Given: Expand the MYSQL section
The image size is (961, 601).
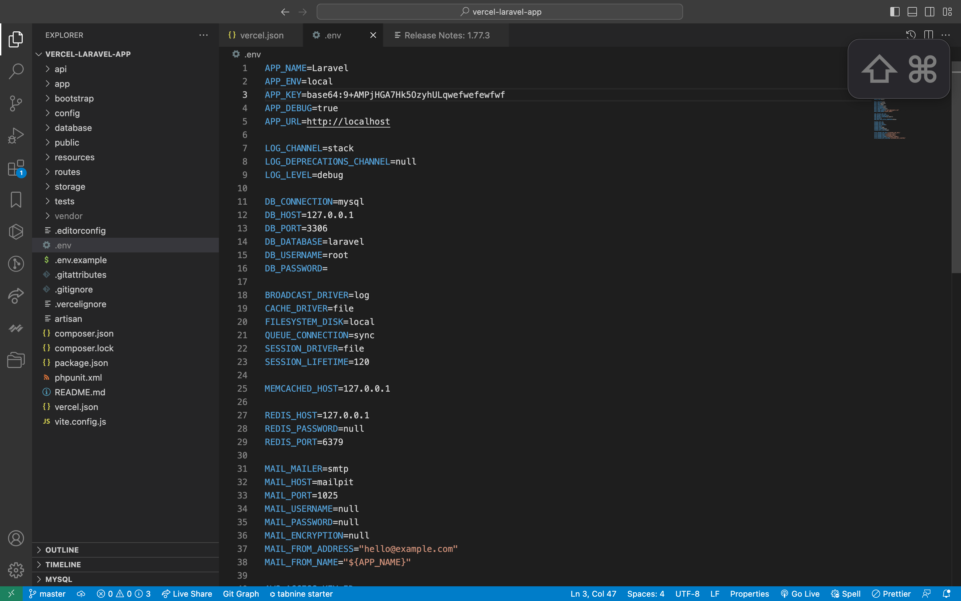Looking at the screenshot, I should coord(125,580).
